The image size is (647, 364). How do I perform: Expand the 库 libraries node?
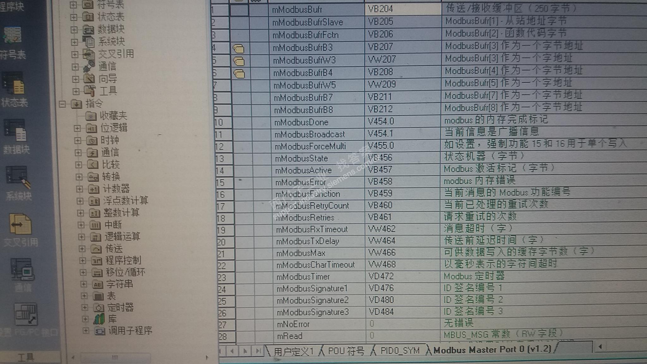coord(85,319)
